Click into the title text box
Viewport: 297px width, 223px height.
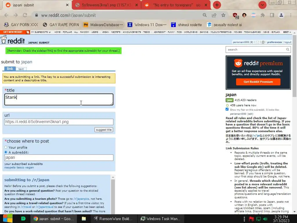coord(59,99)
